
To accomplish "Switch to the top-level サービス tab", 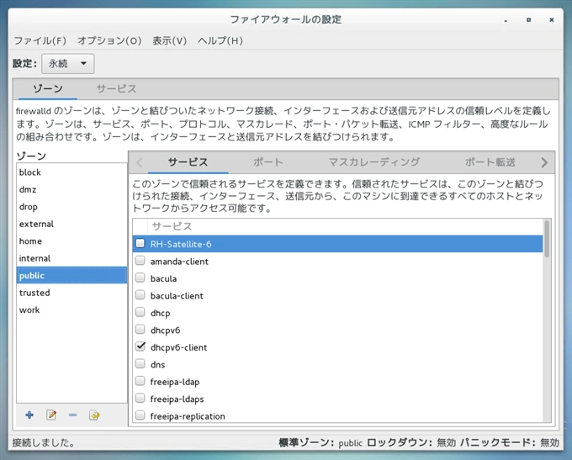I will click(x=116, y=89).
